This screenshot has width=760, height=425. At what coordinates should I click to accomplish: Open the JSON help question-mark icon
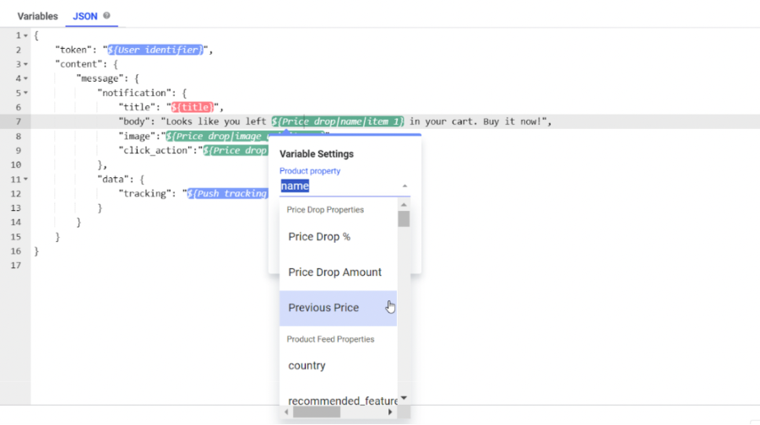(x=106, y=15)
